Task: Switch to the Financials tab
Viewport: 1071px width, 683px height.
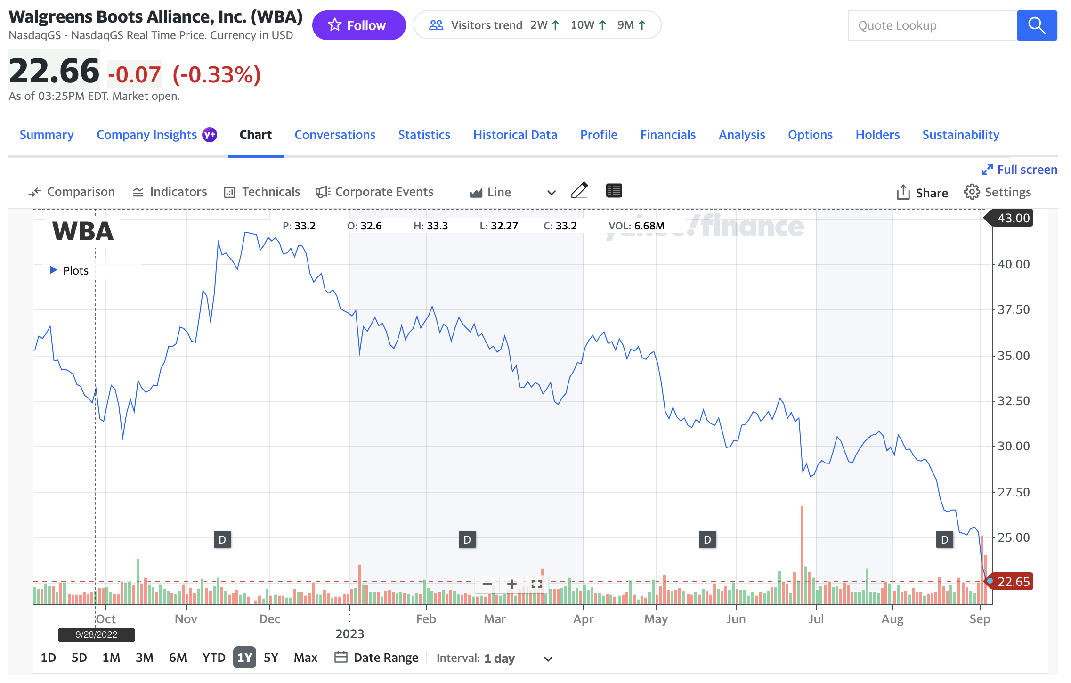Action: click(667, 135)
